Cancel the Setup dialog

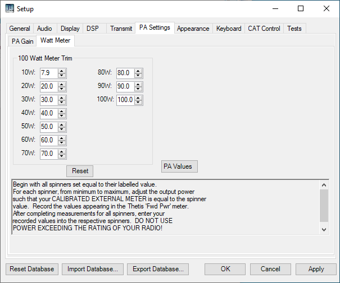[270, 269]
